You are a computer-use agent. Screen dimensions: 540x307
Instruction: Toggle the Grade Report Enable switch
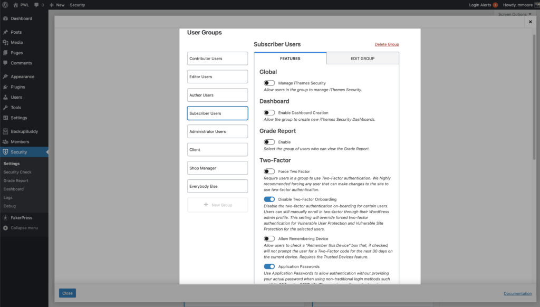coord(269,142)
